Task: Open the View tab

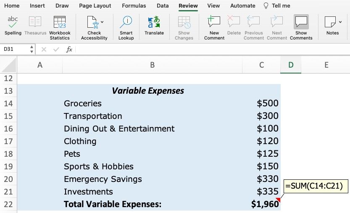Action: point(213,6)
